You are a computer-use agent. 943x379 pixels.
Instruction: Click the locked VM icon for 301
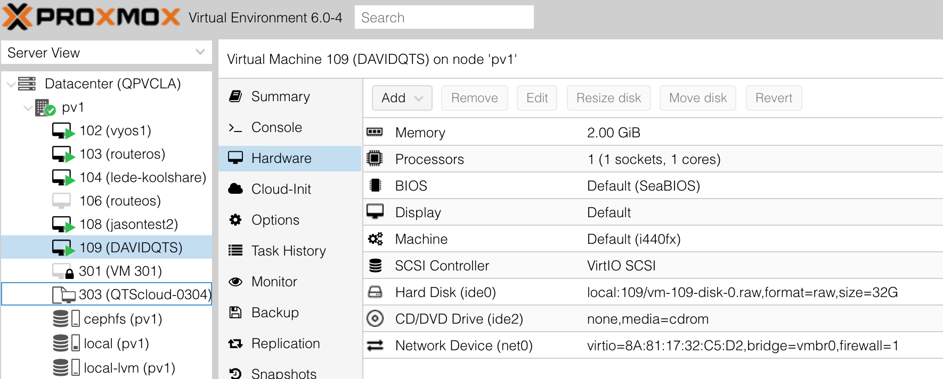pos(63,271)
